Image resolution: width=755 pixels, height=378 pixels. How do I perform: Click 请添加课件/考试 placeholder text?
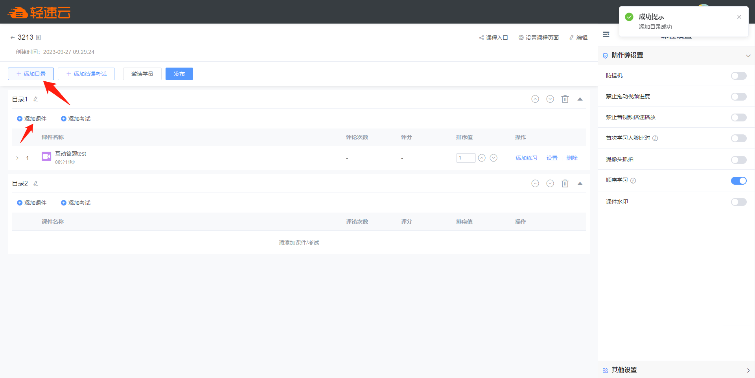click(x=299, y=242)
